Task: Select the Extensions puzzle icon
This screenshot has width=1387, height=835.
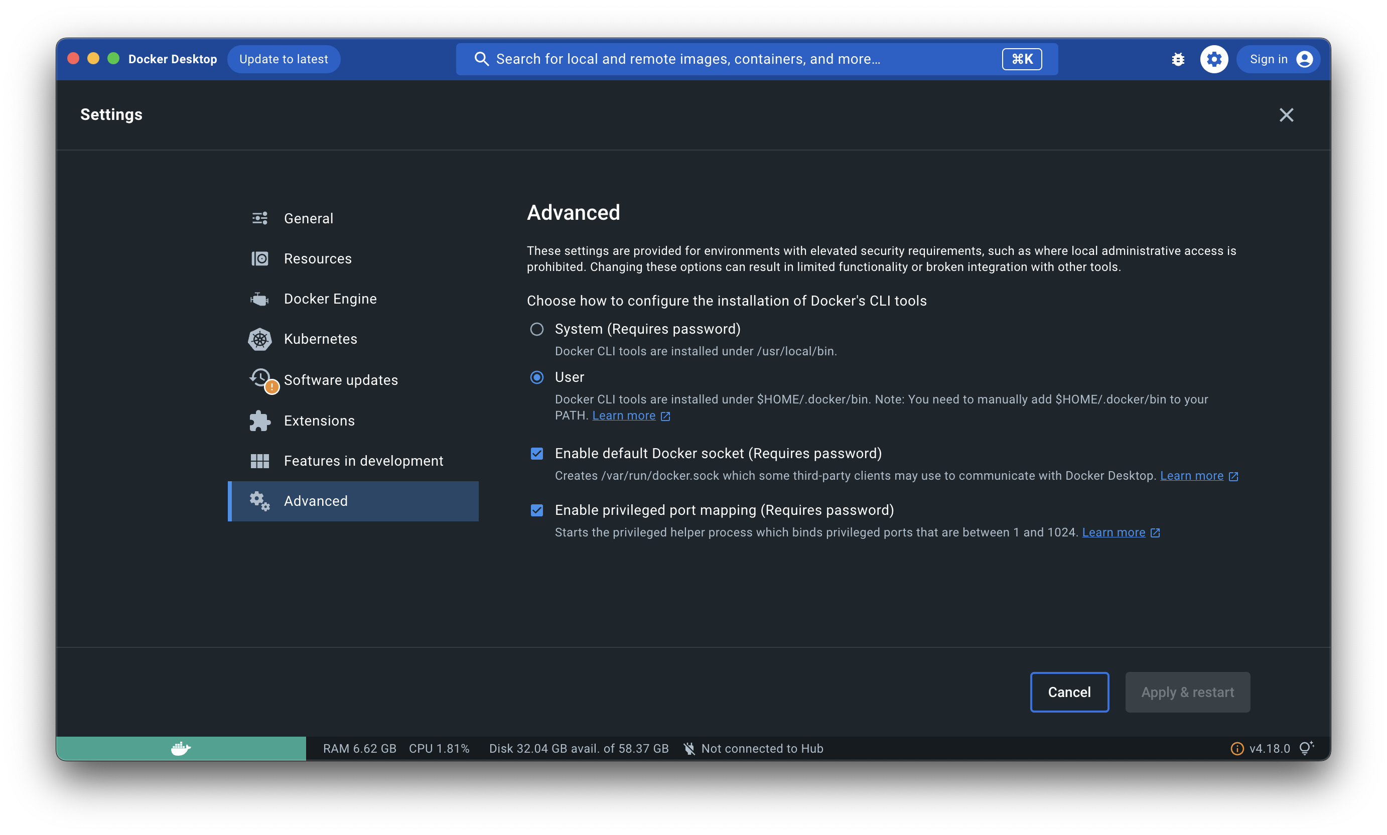Action: pos(260,421)
